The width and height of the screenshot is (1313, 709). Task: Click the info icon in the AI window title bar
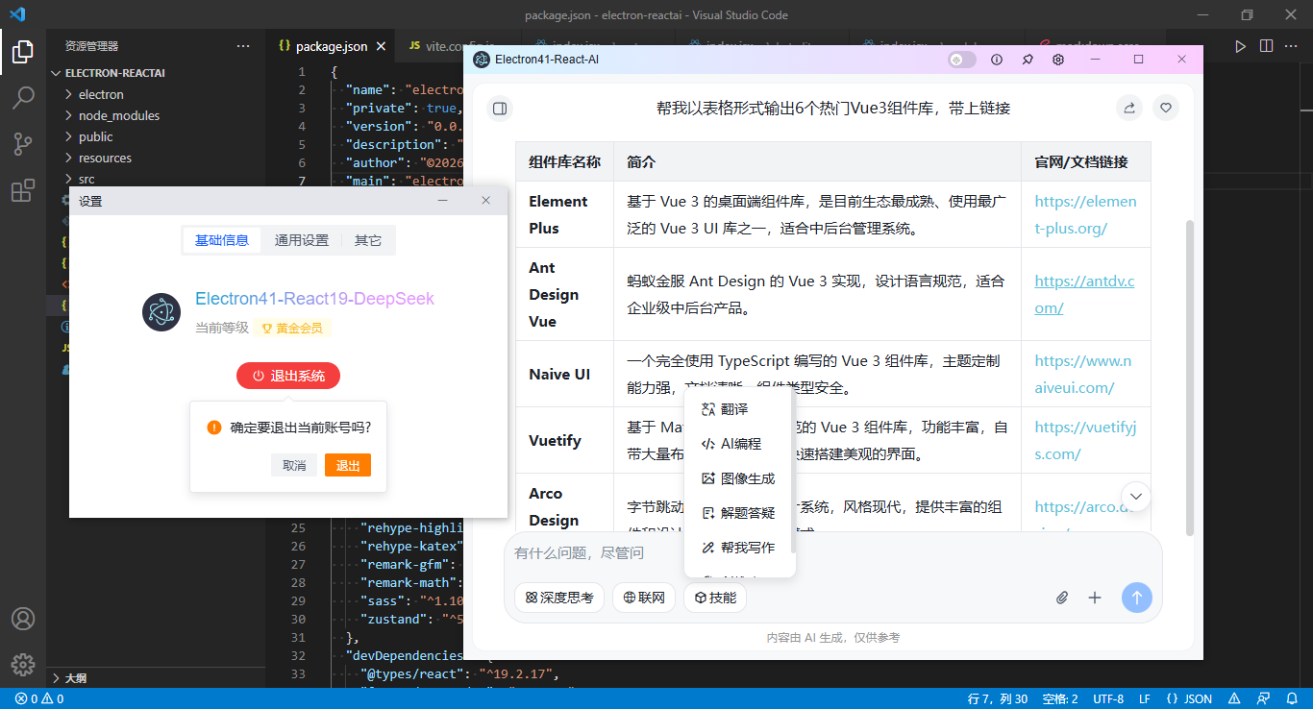(x=997, y=60)
